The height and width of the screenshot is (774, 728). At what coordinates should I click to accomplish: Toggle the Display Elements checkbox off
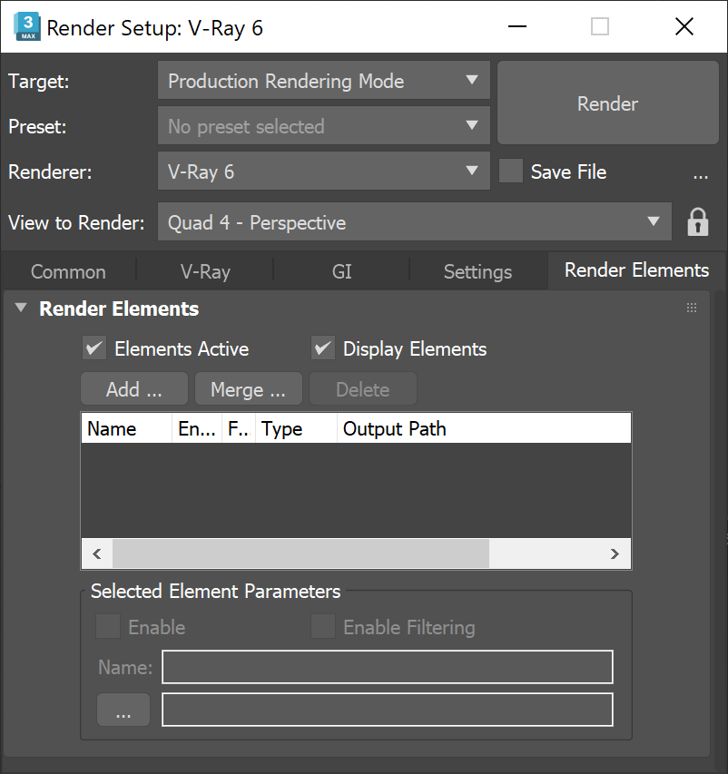(x=323, y=348)
